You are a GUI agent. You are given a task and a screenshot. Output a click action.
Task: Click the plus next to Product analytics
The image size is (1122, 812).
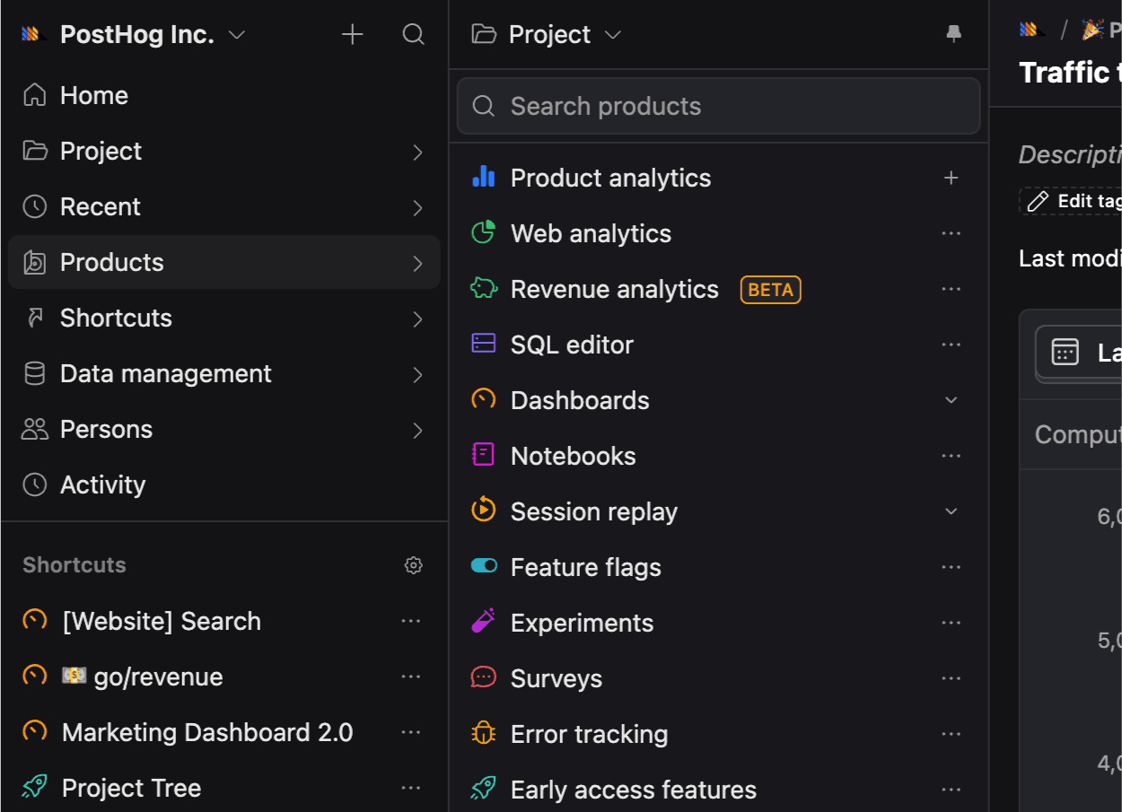[951, 178]
